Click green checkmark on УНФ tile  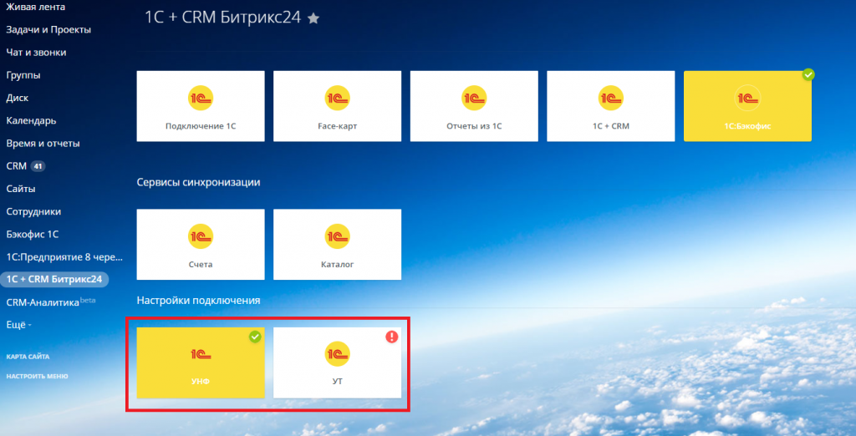[255, 337]
